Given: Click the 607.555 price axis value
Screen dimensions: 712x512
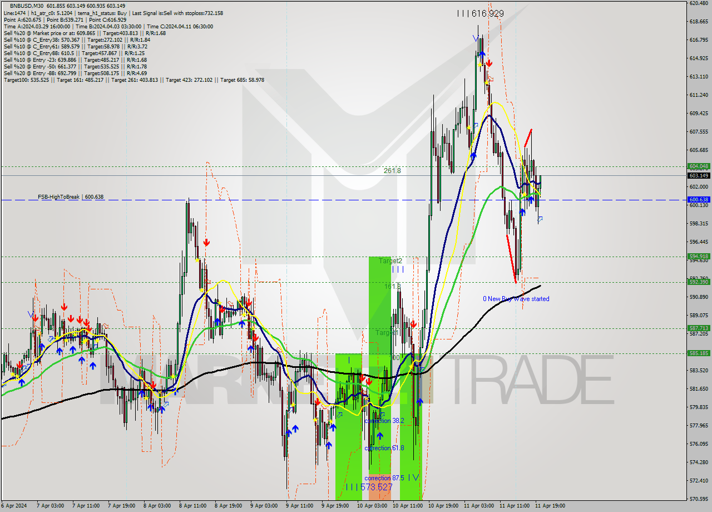Looking at the screenshot, I should click(x=699, y=132).
